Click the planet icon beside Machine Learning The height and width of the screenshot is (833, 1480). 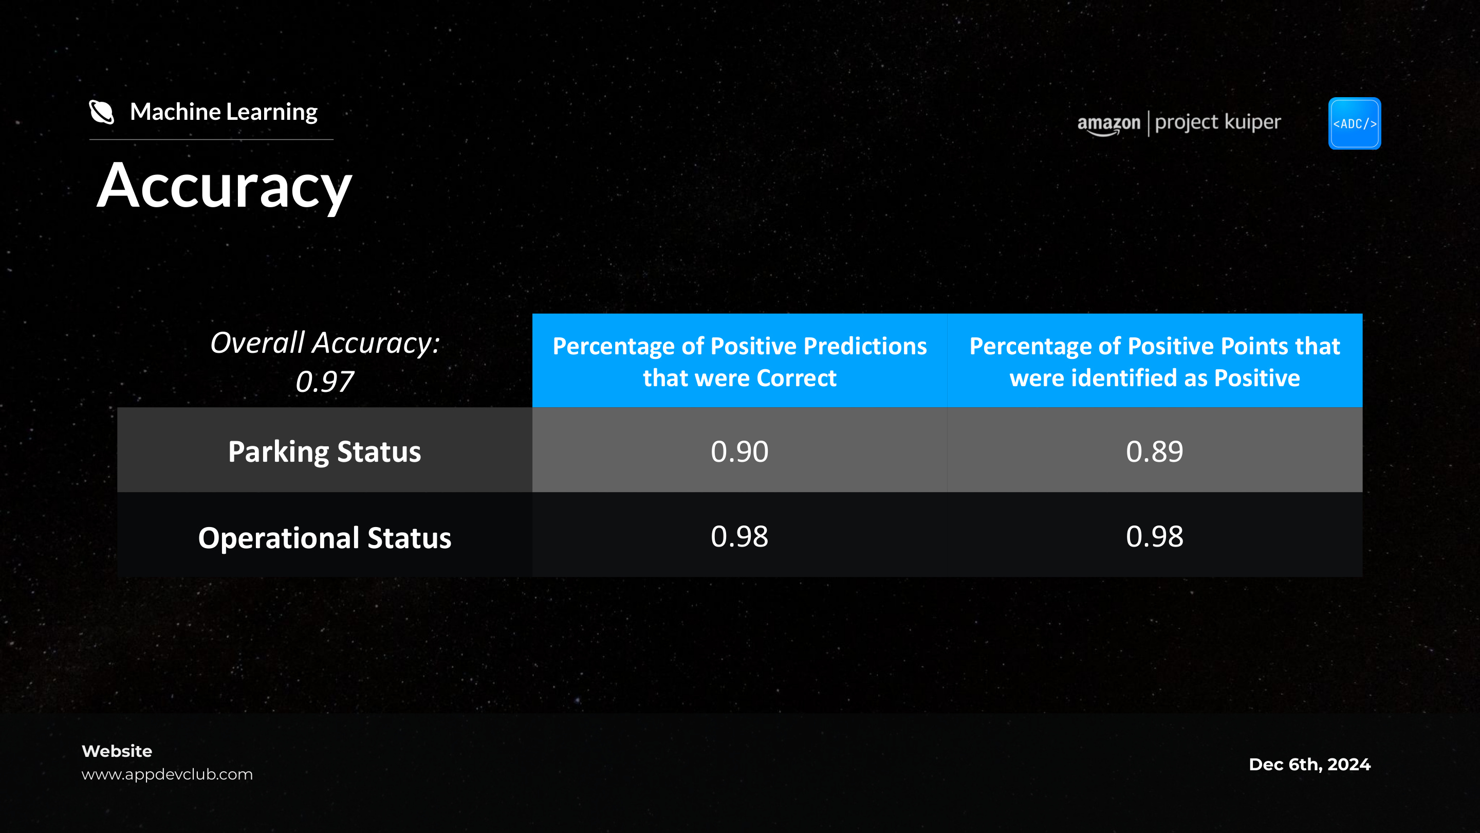[x=102, y=112]
